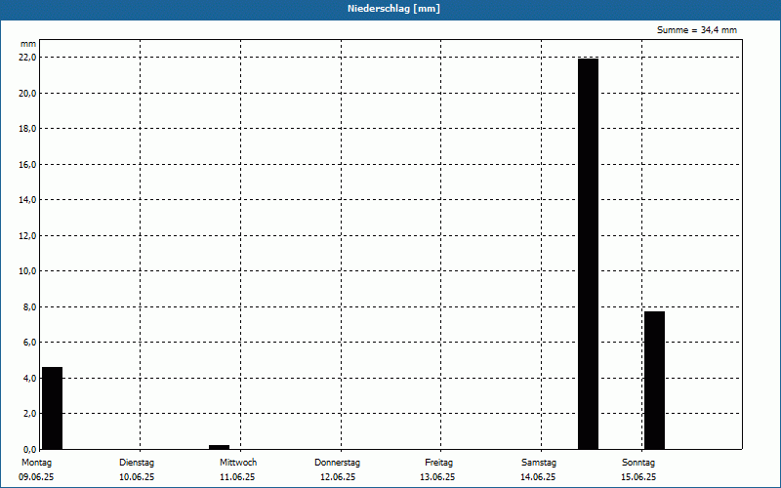
Task: Click the Montag day label
Action: (36, 463)
